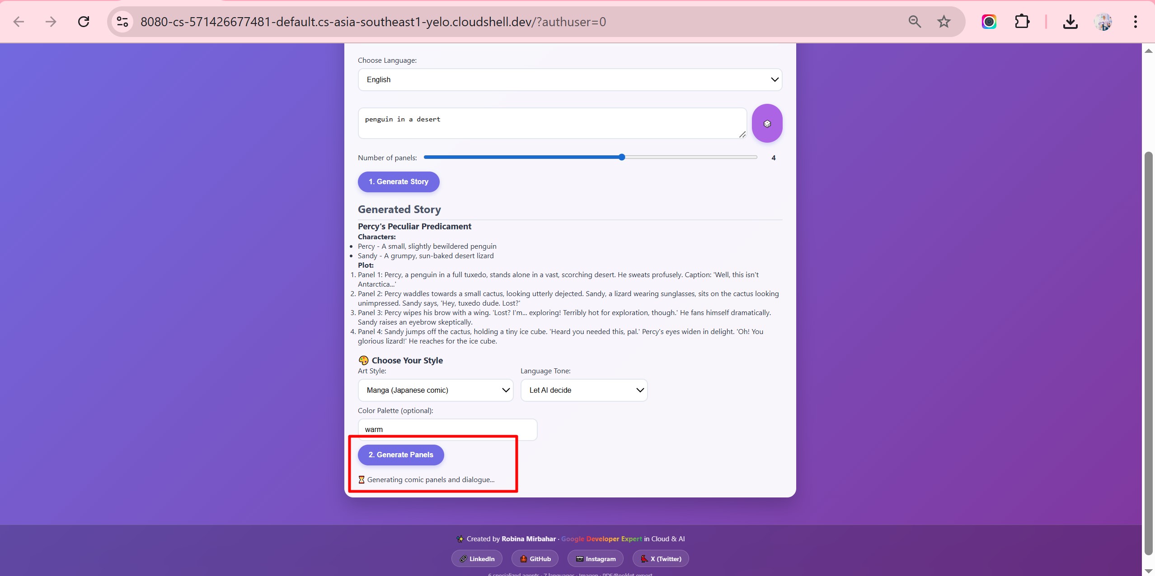Click the random idea dice button
The width and height of the screenshot is (1155, 576).
click(767, 123)
